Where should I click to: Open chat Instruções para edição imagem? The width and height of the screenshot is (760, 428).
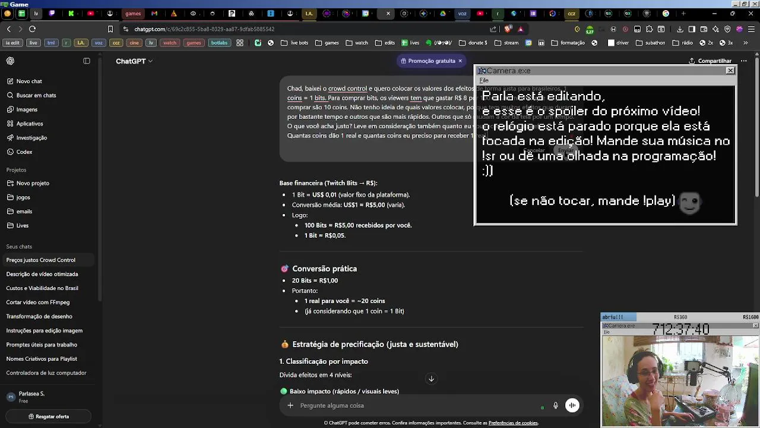pyautogui.click(x=44, y=331)
